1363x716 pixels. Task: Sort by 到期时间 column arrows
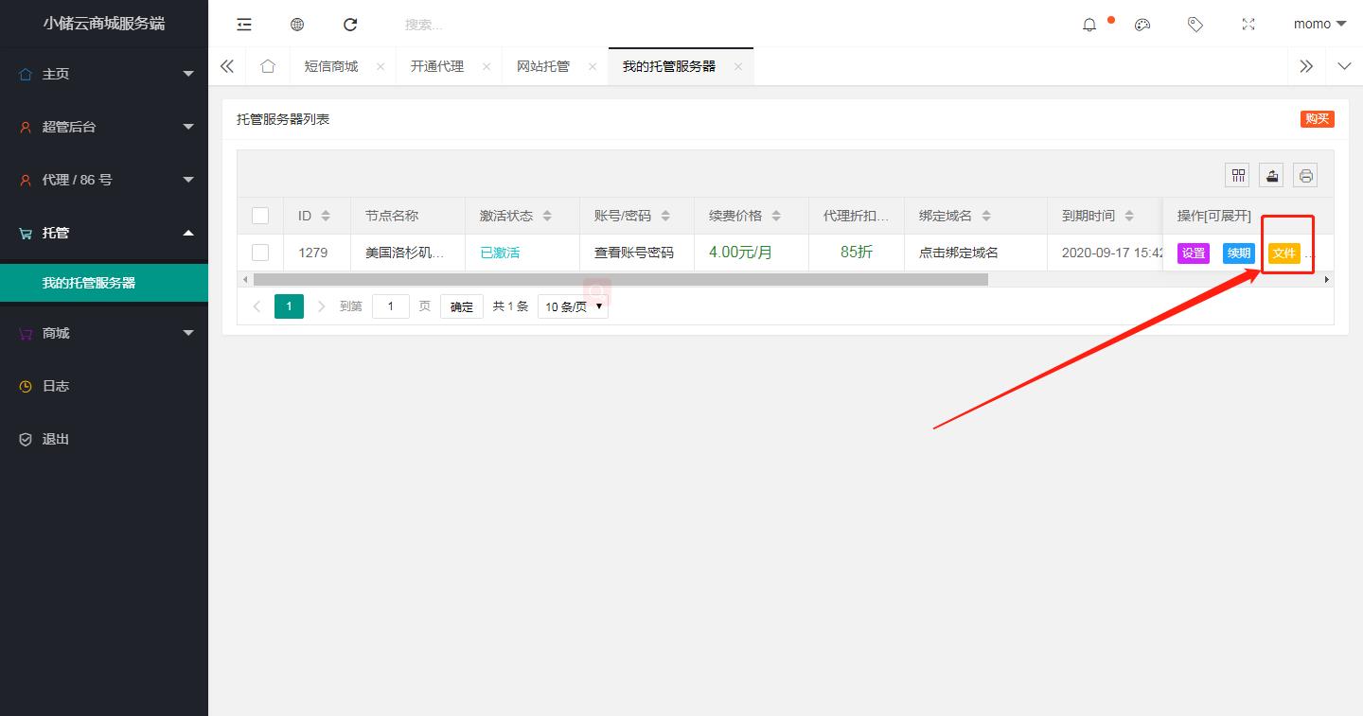pyautogui.click(x=1129, y=216)
